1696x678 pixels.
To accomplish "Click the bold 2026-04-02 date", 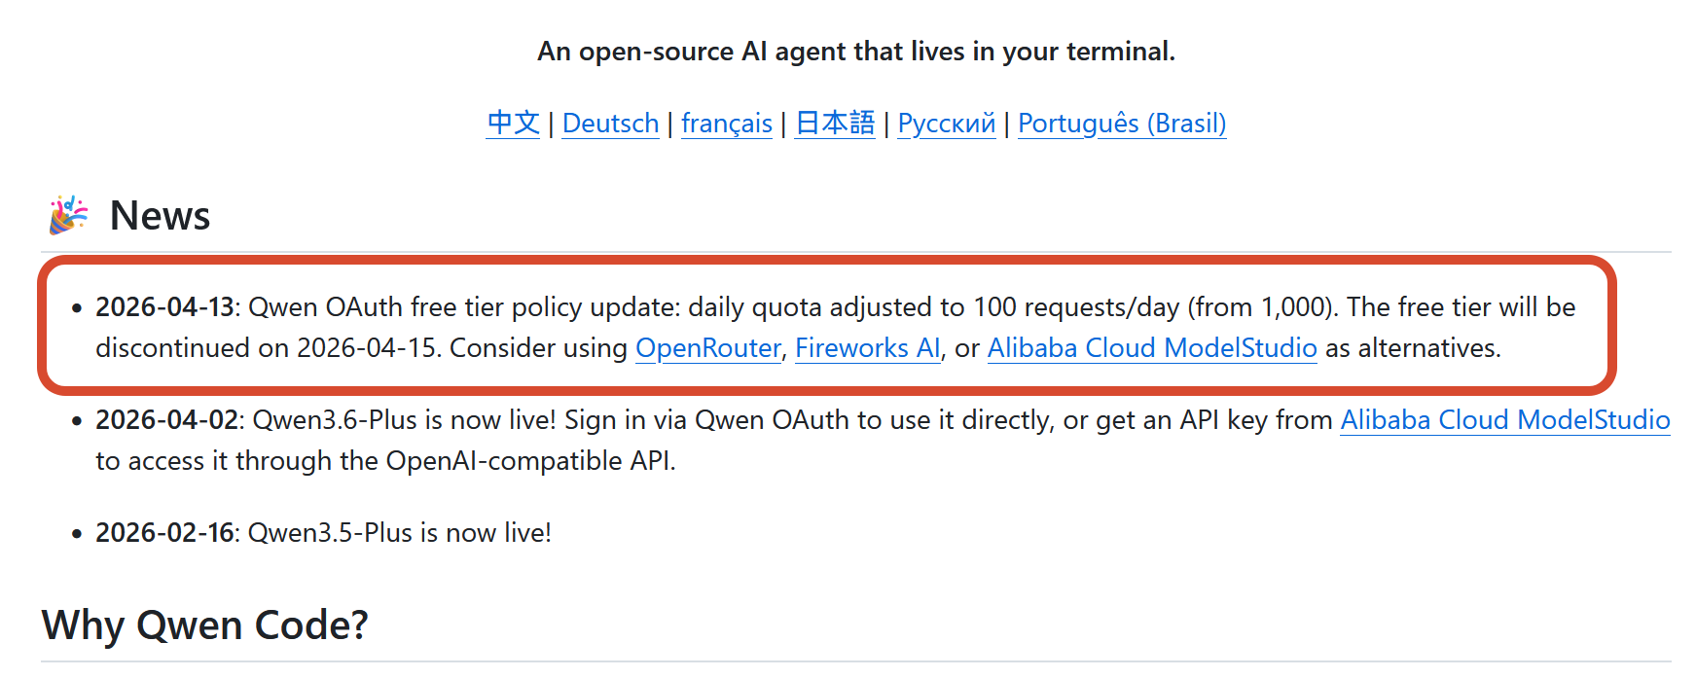I will [x=166, y=420].
